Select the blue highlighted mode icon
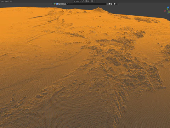This screenshot has width=170, height=128. pos(57,4)
